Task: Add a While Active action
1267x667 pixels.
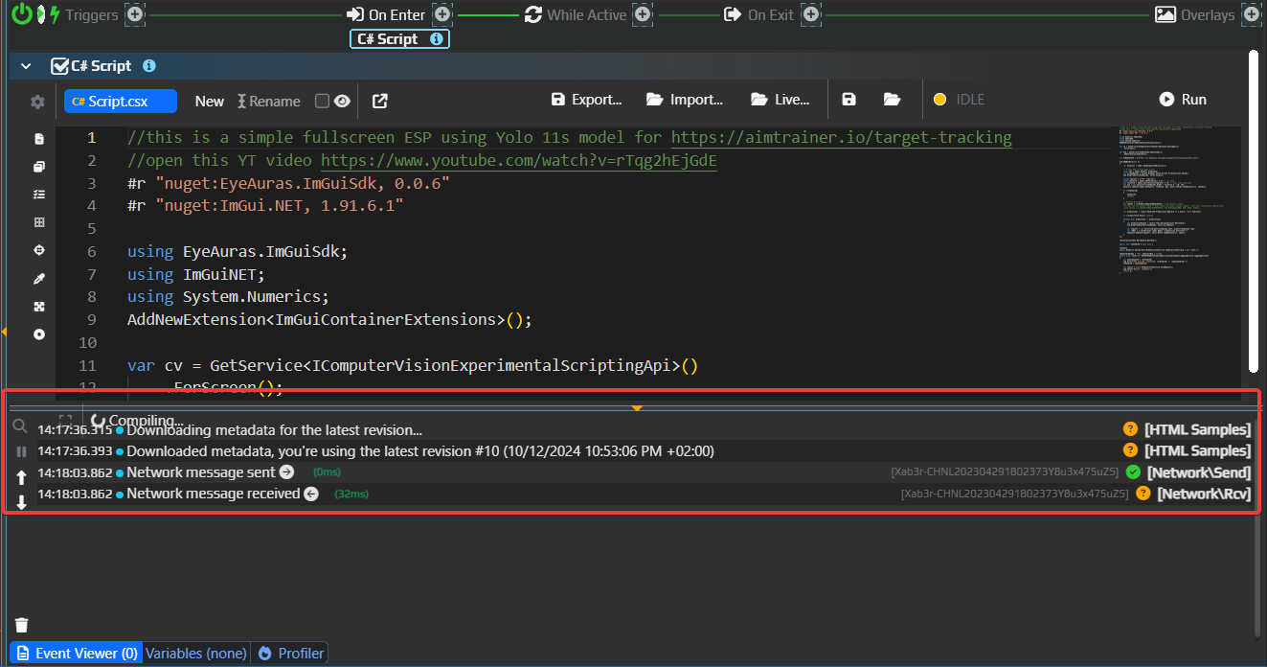Action: coord(642,14)
